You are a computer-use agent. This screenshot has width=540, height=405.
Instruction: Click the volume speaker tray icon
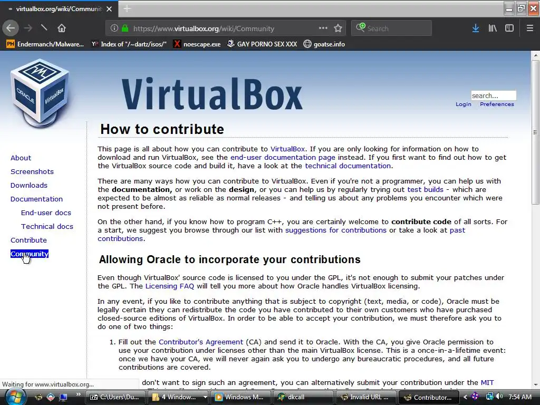[500, 397]
